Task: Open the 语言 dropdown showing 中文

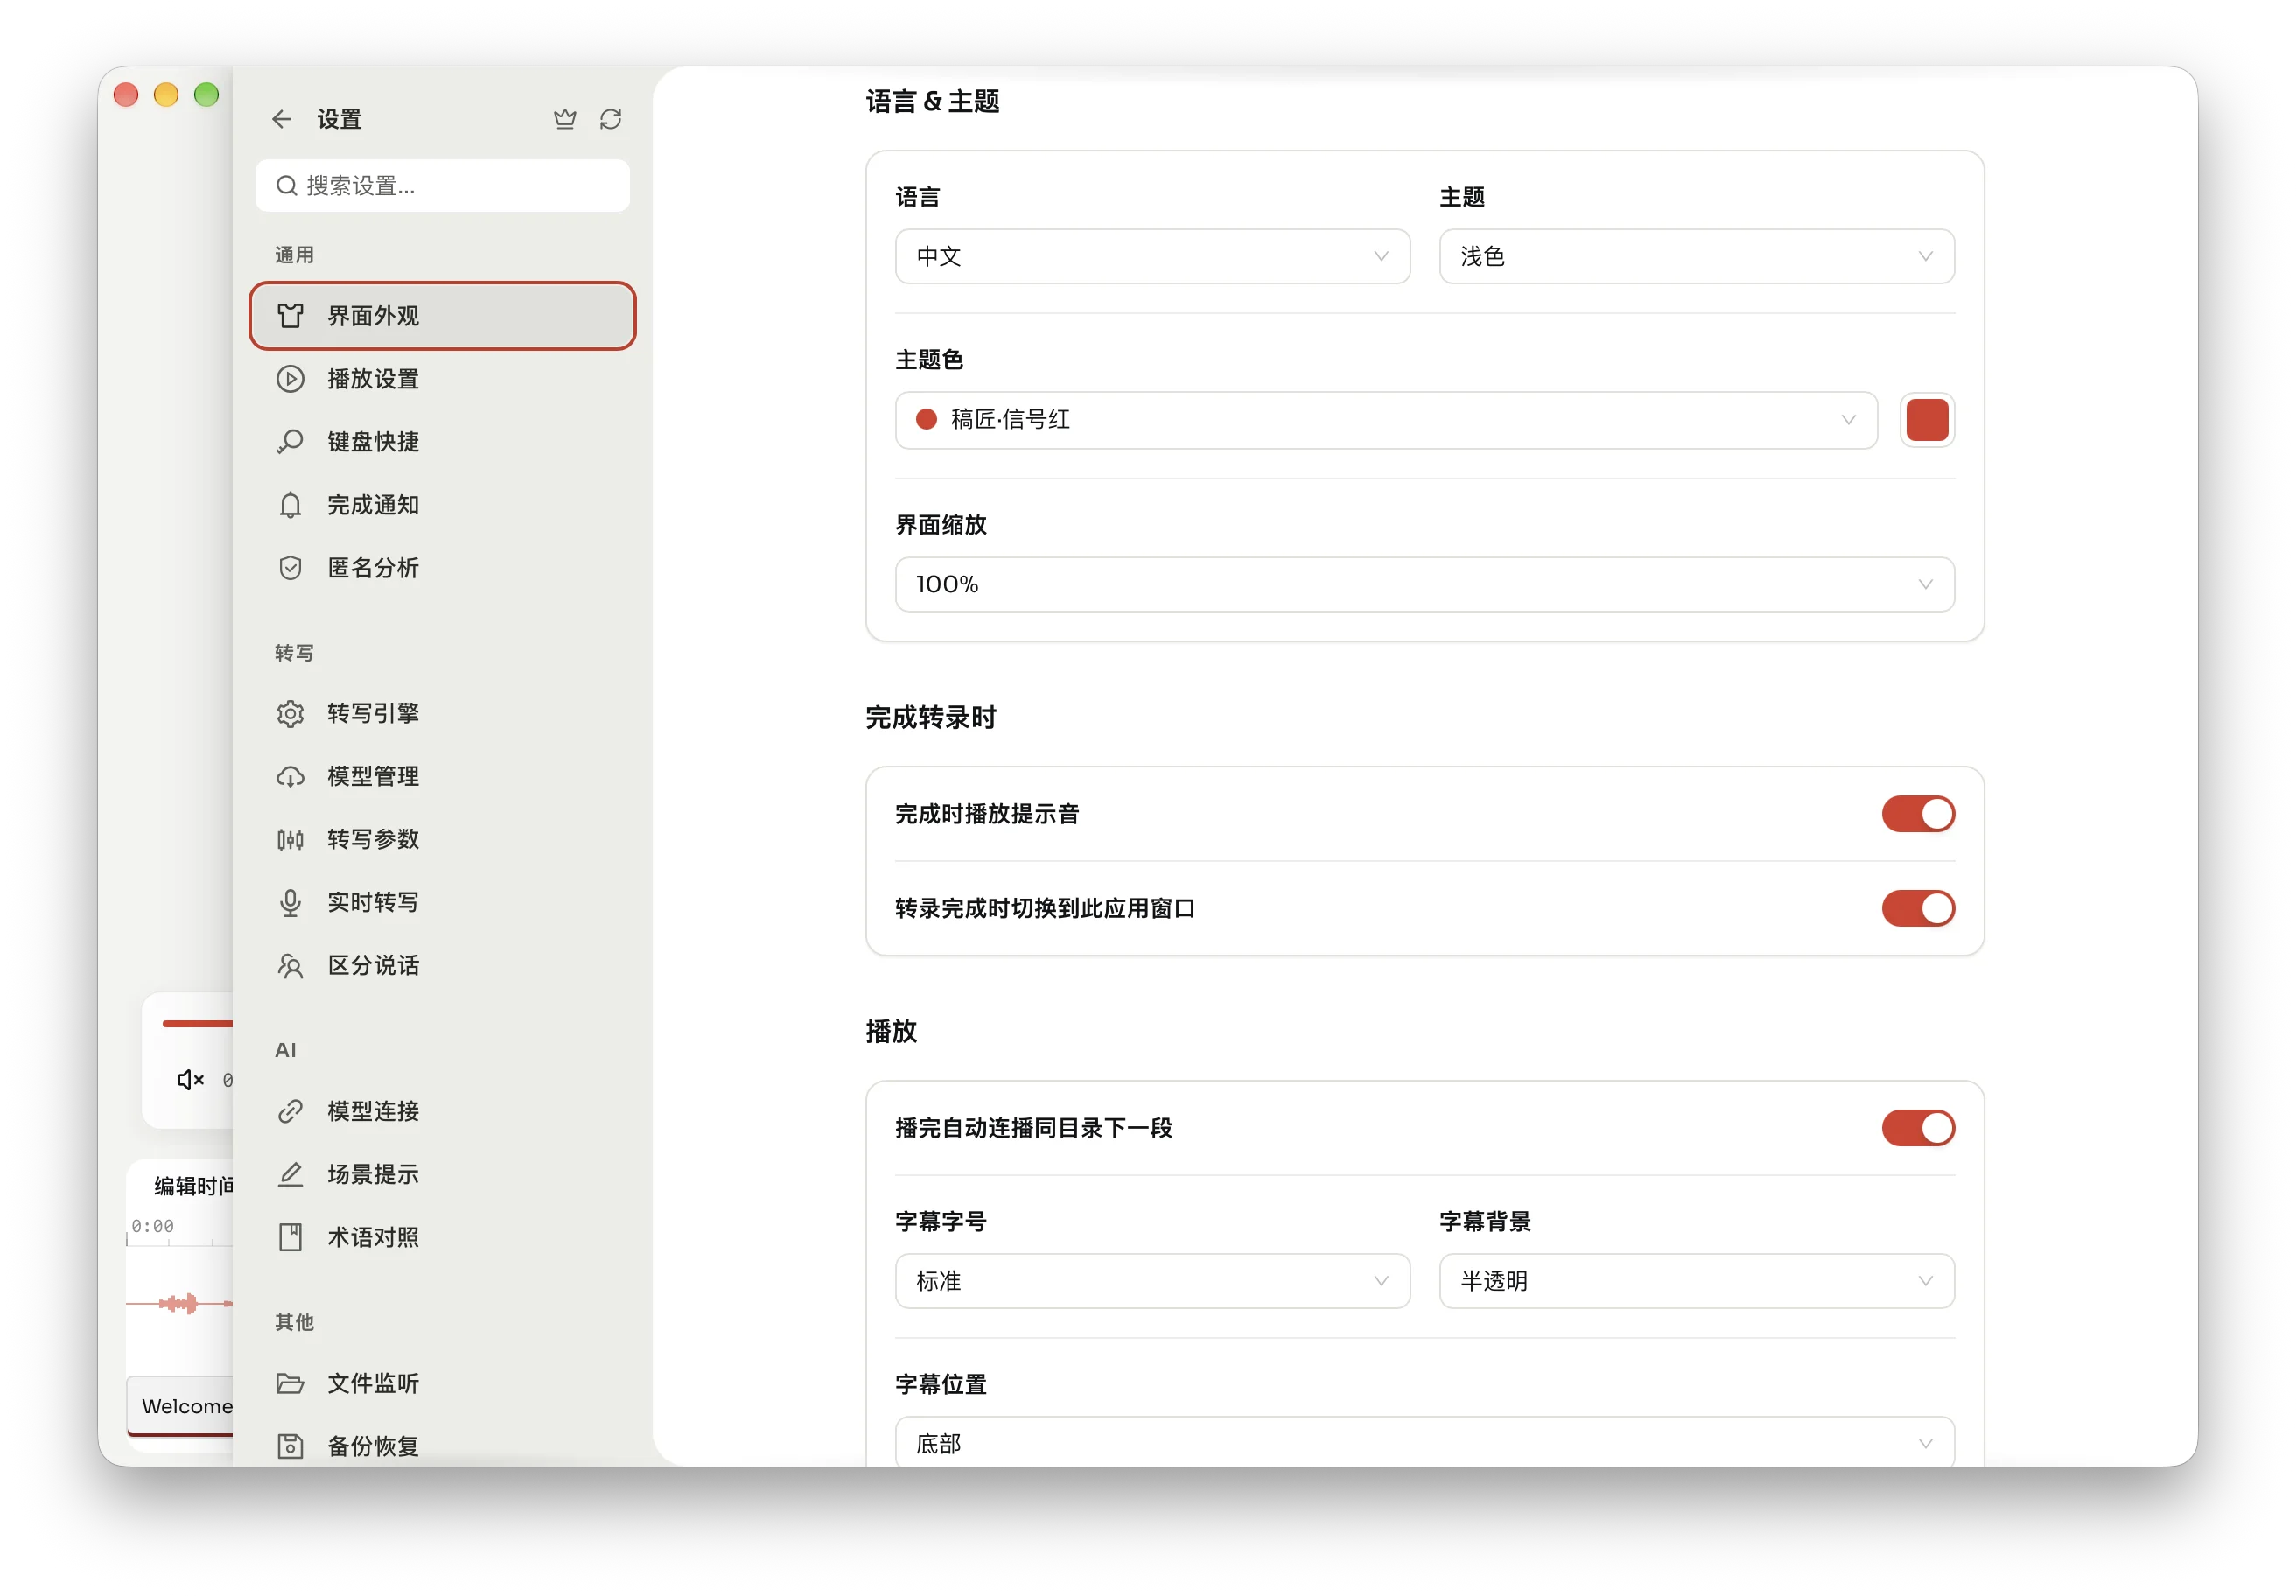Action: click(1152, 256)
